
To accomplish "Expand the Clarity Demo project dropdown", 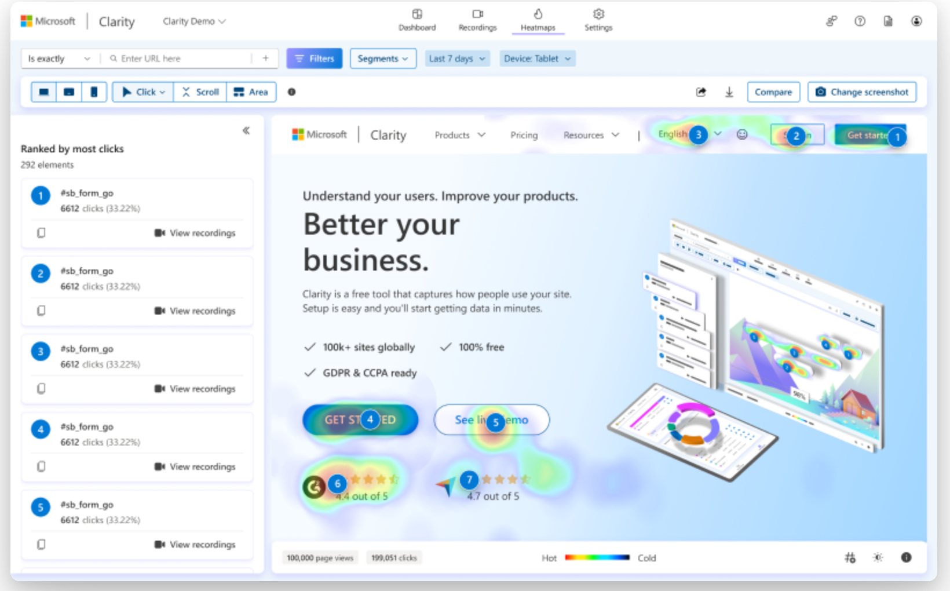I will pyautogui.click(x=194, y=21).
